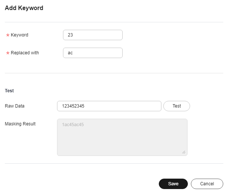
Task: Click the red asterisk beside Replaced with
Action: click(x=8, y=53)
